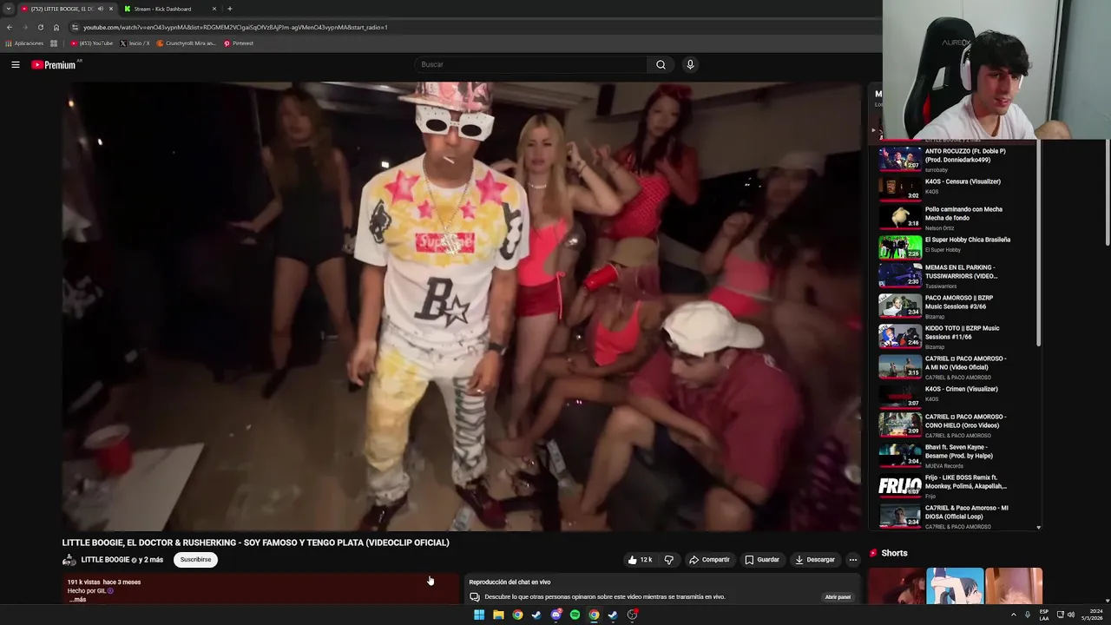This screenshot has width=1111, height=625.
Task: Expand description with ...más
Action: (77, 600)
